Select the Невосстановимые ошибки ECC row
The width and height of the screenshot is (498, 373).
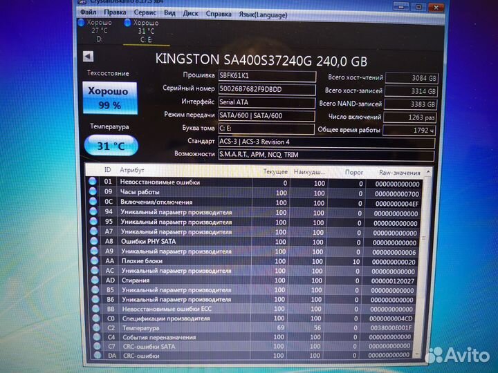[254, 309]
